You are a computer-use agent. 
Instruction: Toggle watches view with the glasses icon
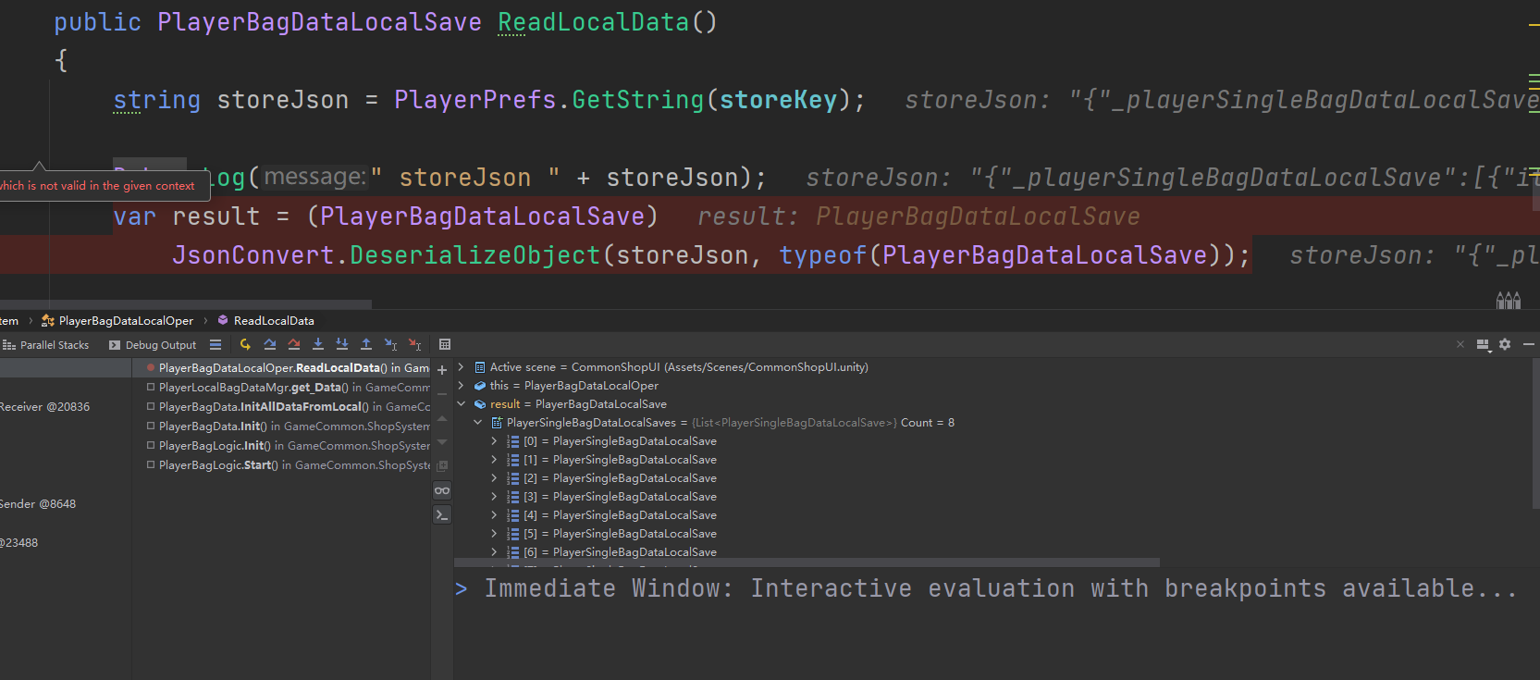pyautogui.click(x=442, y=490)
